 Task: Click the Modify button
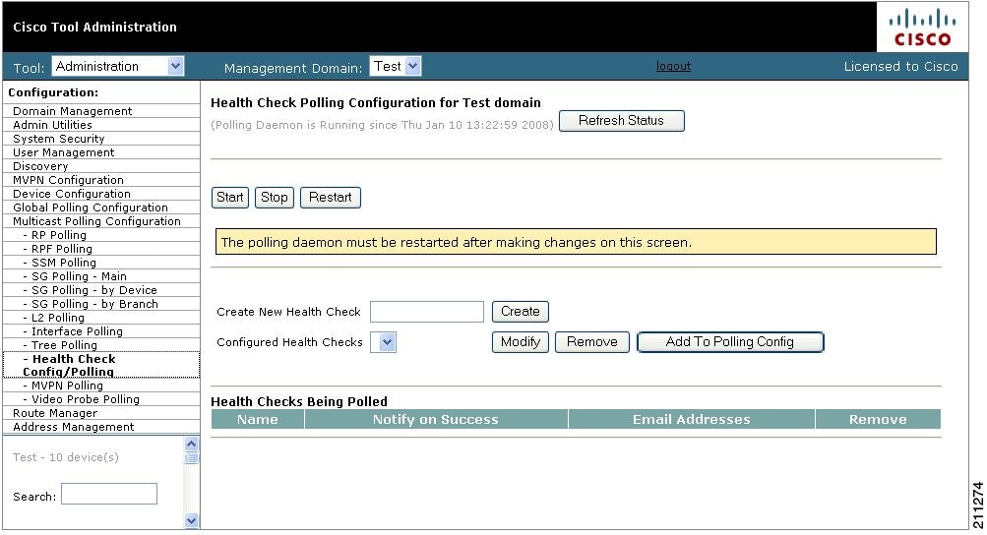[x=520, y=342]
